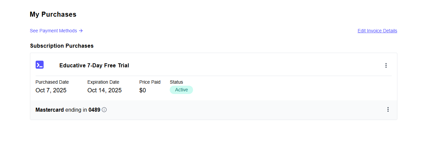423x163 pixels.
Task: Click the Mastercard card name text
Action: [50, 110]
